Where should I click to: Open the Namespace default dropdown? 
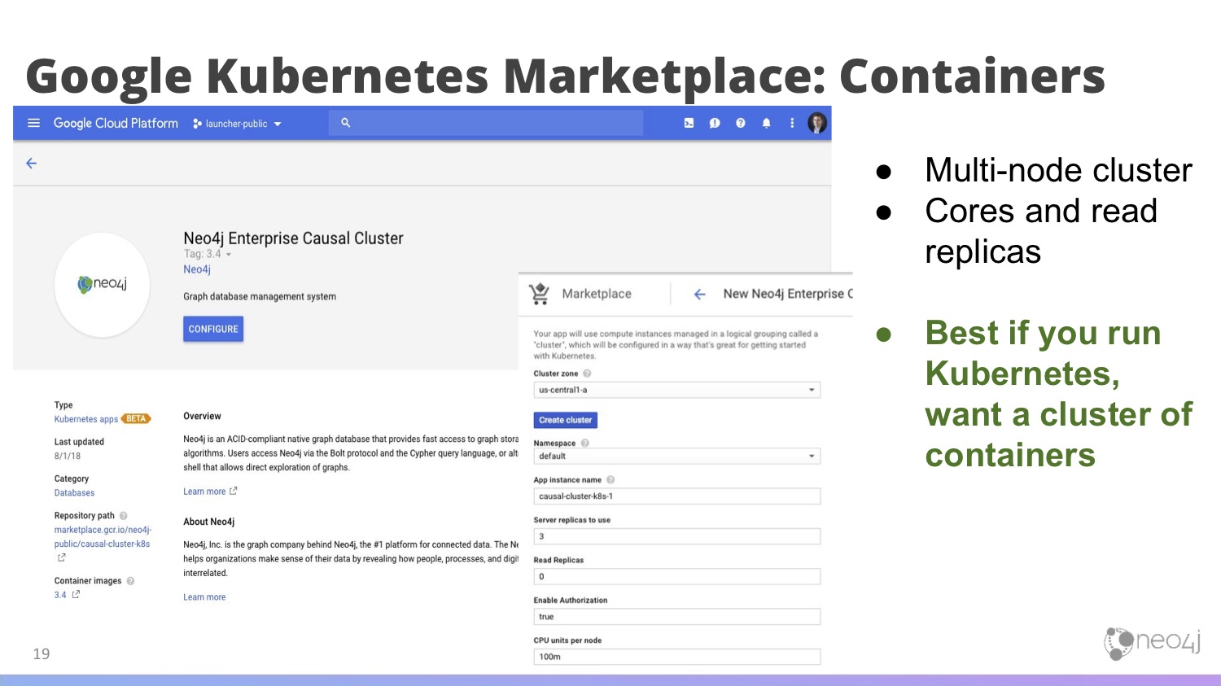(676, 457)
